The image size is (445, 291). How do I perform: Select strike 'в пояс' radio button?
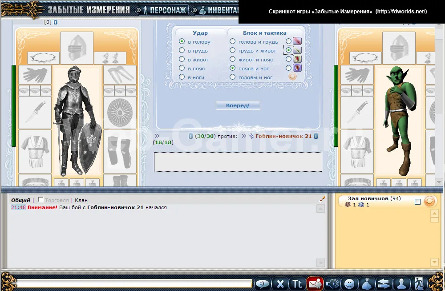click(182, 68)
